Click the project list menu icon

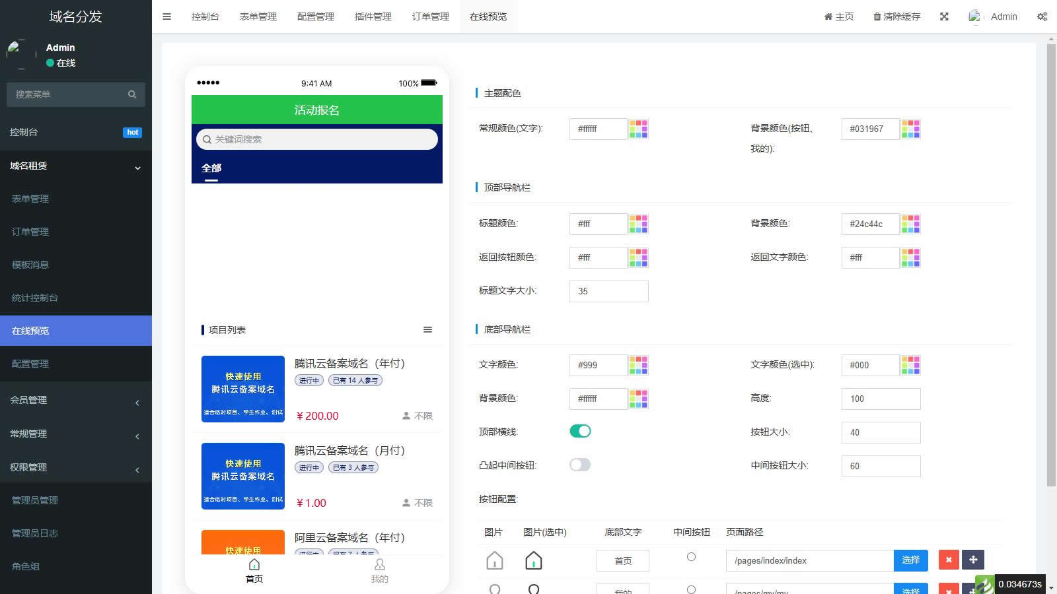click(427, 330)
